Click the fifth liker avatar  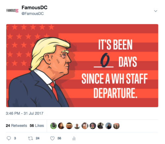point(85,126)
